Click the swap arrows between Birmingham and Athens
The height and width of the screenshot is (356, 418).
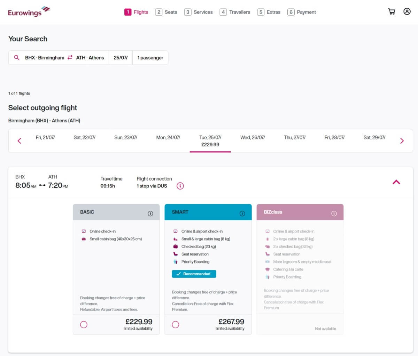(x=70, y=57)
